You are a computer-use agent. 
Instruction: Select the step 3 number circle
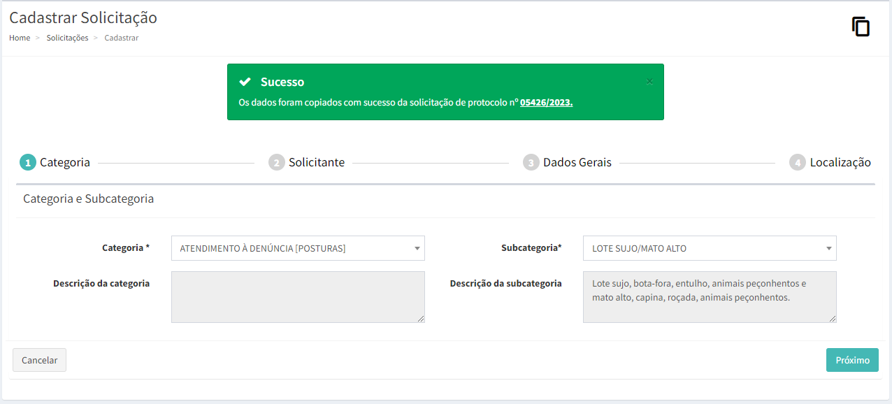[531, 163]
